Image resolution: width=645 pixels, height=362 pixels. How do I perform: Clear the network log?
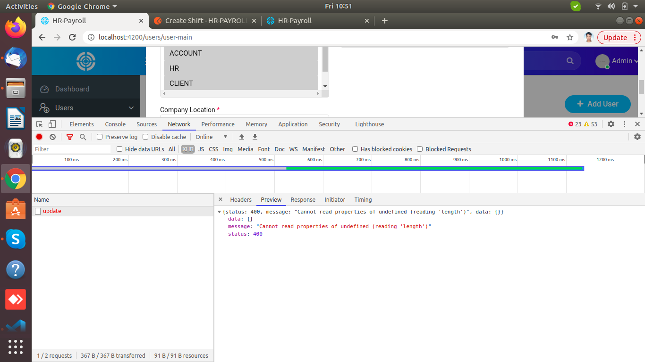point(52,137)
